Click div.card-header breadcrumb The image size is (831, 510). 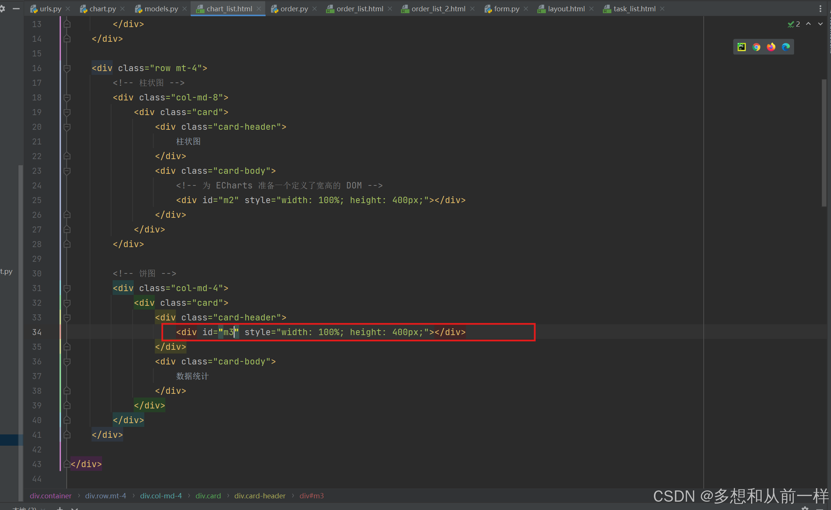point(260,496)
